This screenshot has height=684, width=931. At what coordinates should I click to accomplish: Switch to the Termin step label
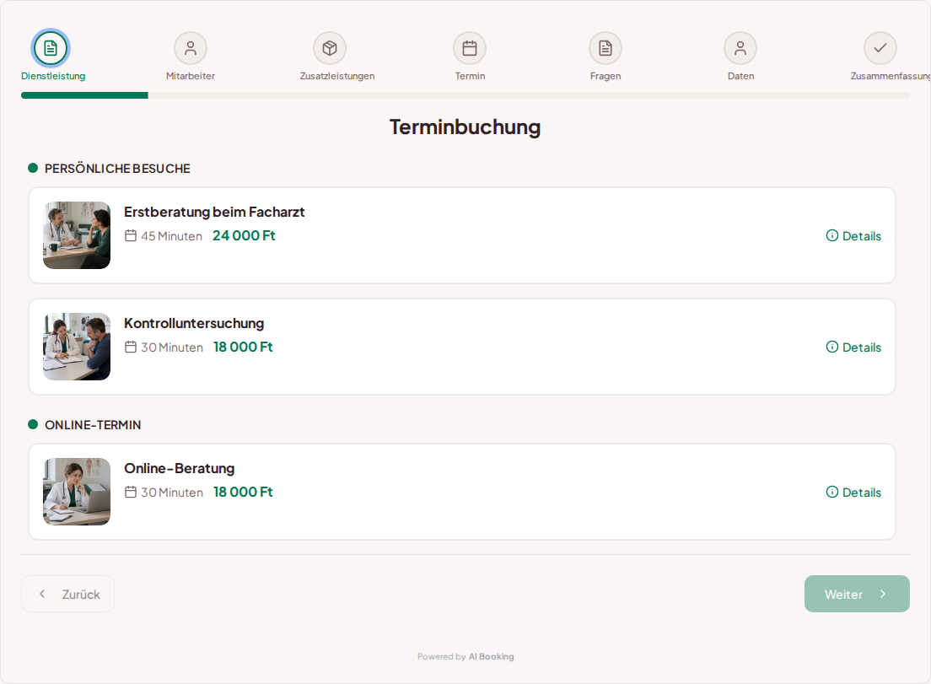tap(471, 76)
